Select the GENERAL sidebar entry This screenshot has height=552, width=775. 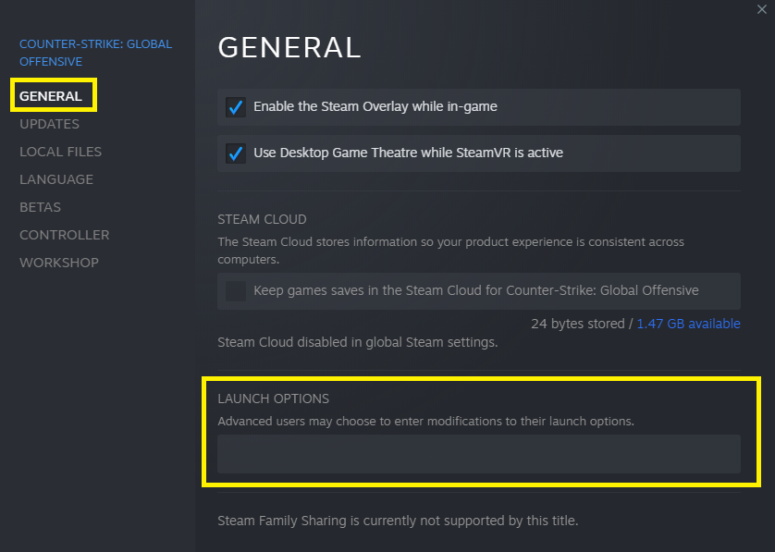(x=53, y=95)
